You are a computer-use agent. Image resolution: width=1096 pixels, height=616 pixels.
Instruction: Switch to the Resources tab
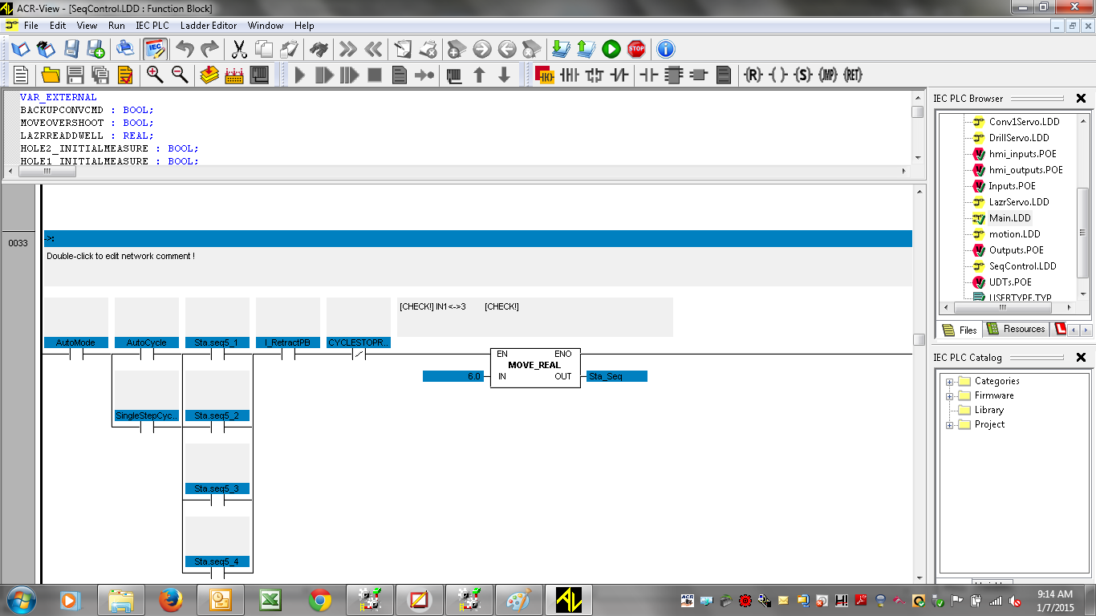[1016, 329]
